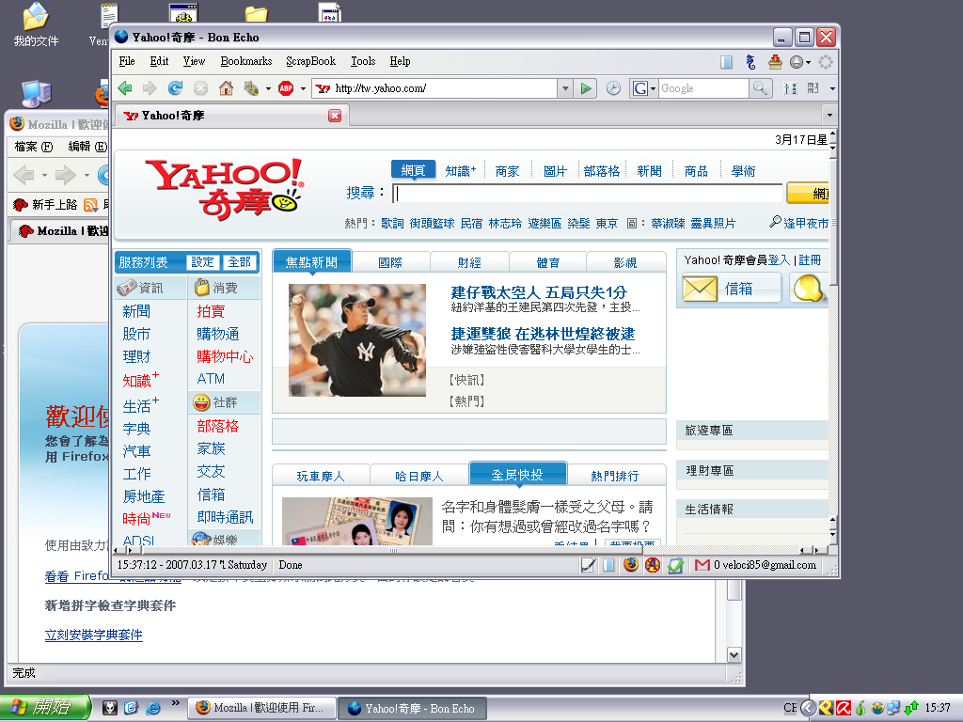Screen dimensions: 963x722
Task: Switch to the 國際 news tab
Action: (390, 262)
